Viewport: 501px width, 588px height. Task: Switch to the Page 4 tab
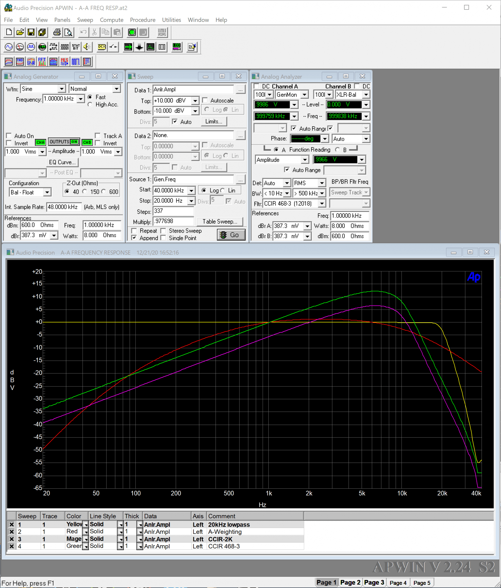point(398,583)
